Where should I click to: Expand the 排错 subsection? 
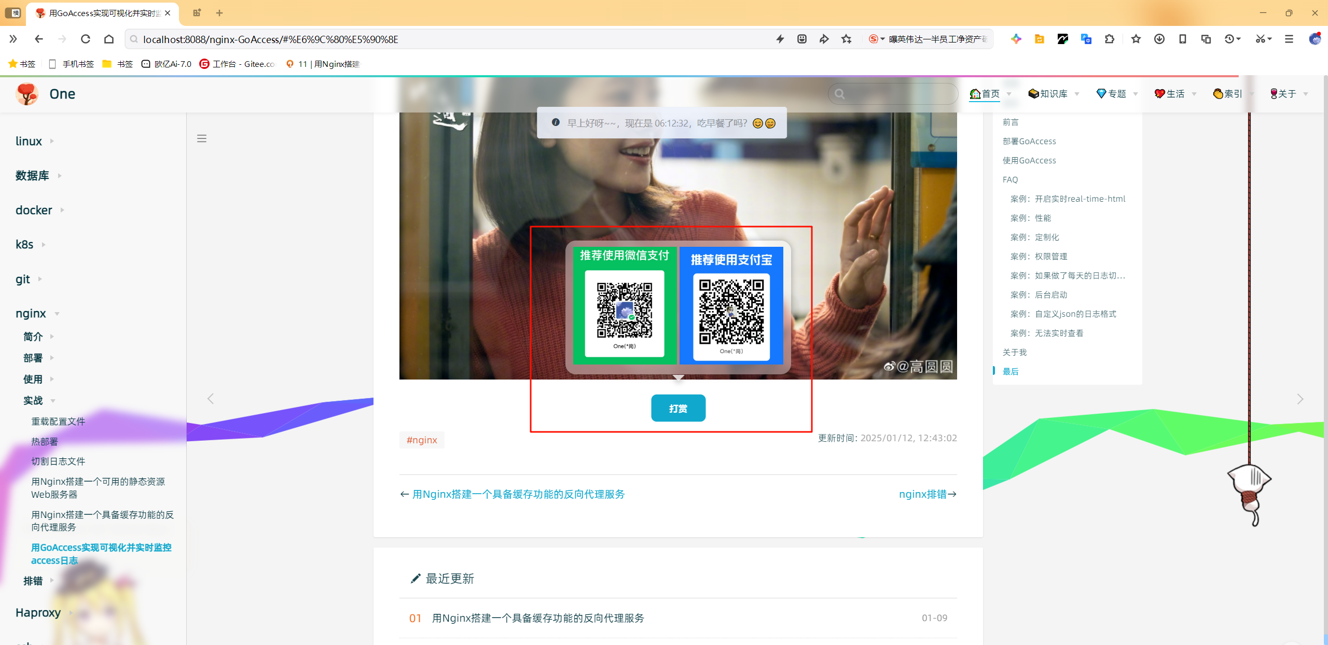(38, 581)
